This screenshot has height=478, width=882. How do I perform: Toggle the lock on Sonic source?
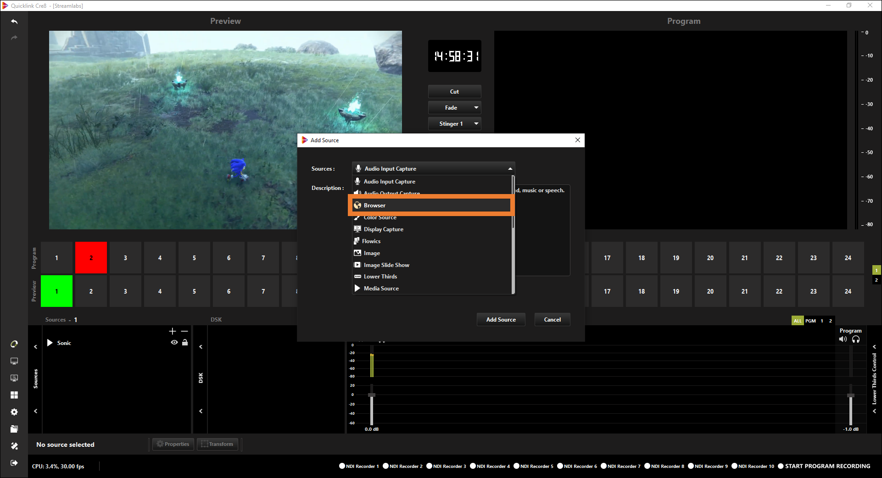185,343
